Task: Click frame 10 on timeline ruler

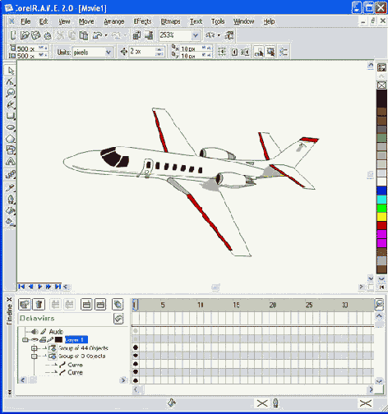Action: pyautogui.click(x=201, y=305)
